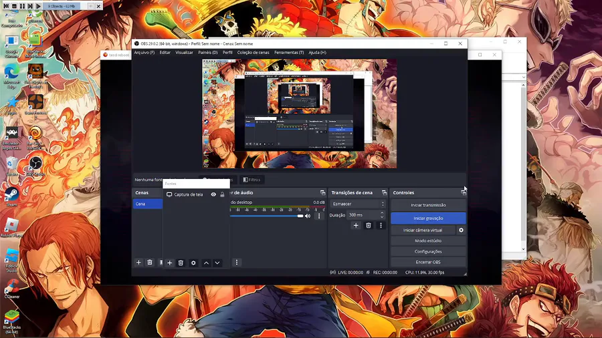Viewport: 602px width, 338px height.
Task: Hide the Captura de tela source with its eye icon
Action: [x=213, y=194]
